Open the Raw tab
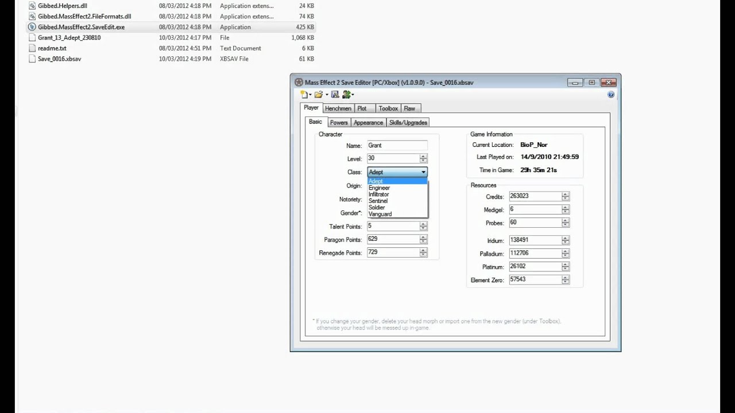 pos(409,108)
